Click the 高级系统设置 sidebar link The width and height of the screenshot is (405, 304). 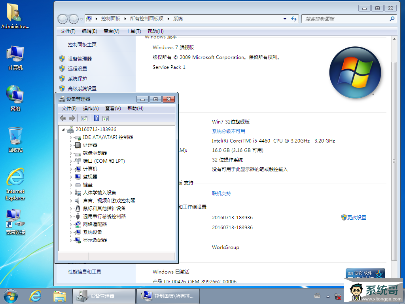[82, 88]
